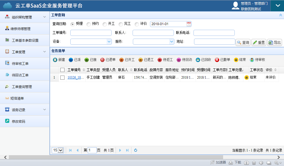
Task: Open work order link 10326_18…
Action: pyautogui.click(x=76, y=77)
